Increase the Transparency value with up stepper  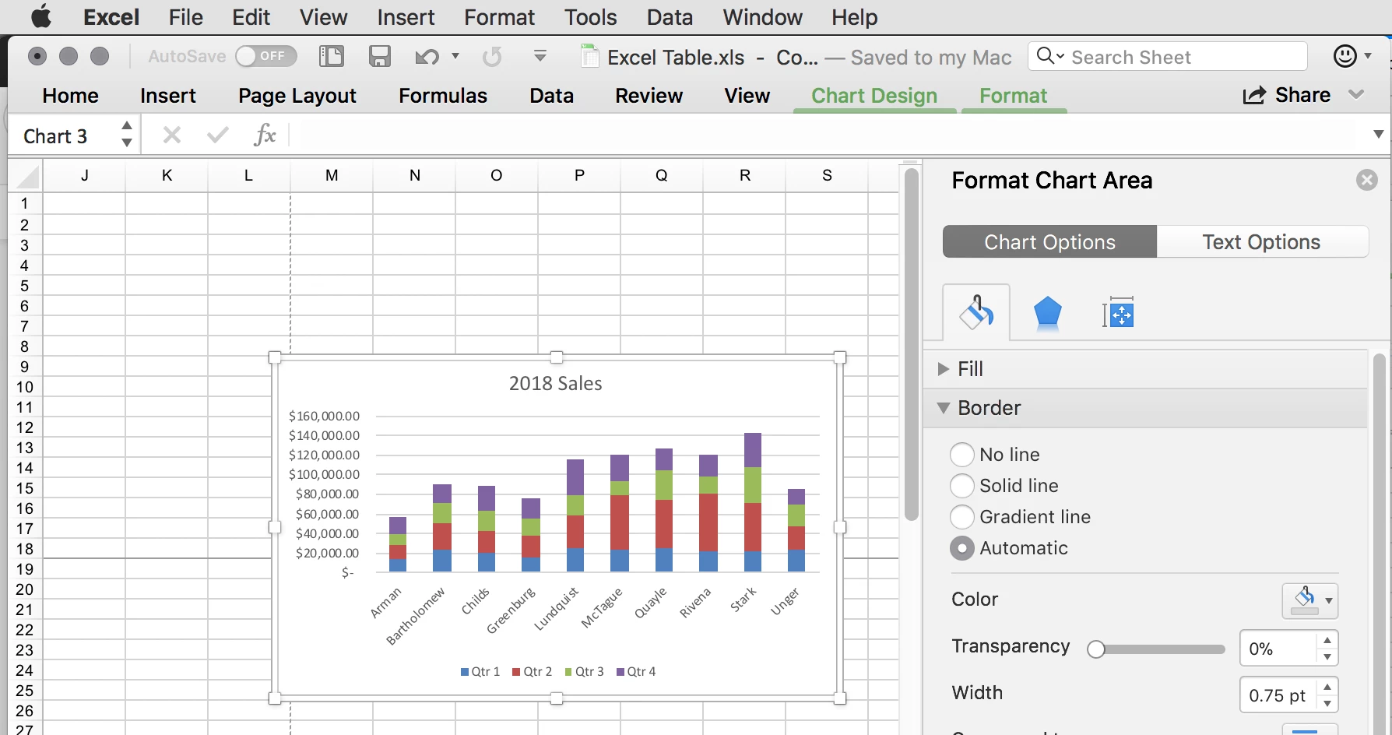[x=1327, y=640]
